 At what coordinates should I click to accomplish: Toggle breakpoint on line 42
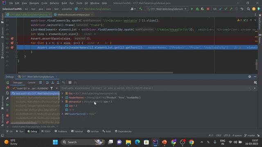click(x=12, y=43)
